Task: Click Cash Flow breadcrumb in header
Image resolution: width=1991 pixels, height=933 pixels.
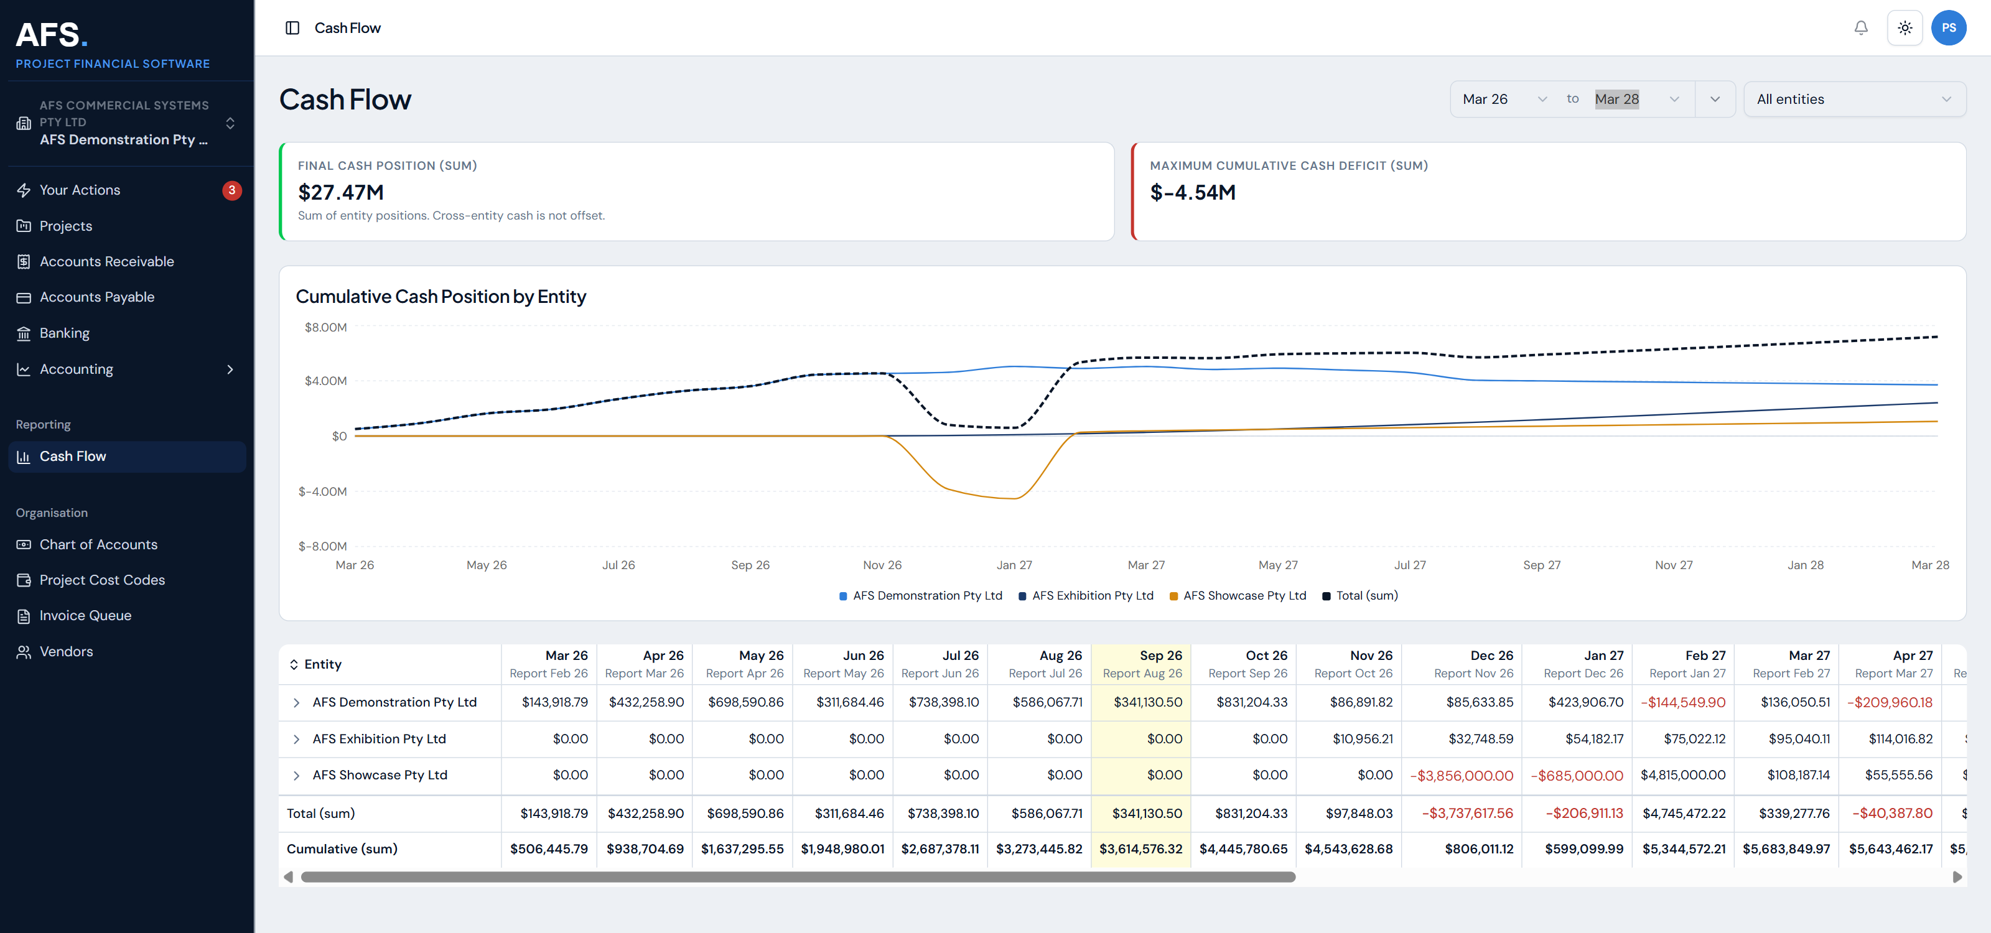Action: coord(347,28)
